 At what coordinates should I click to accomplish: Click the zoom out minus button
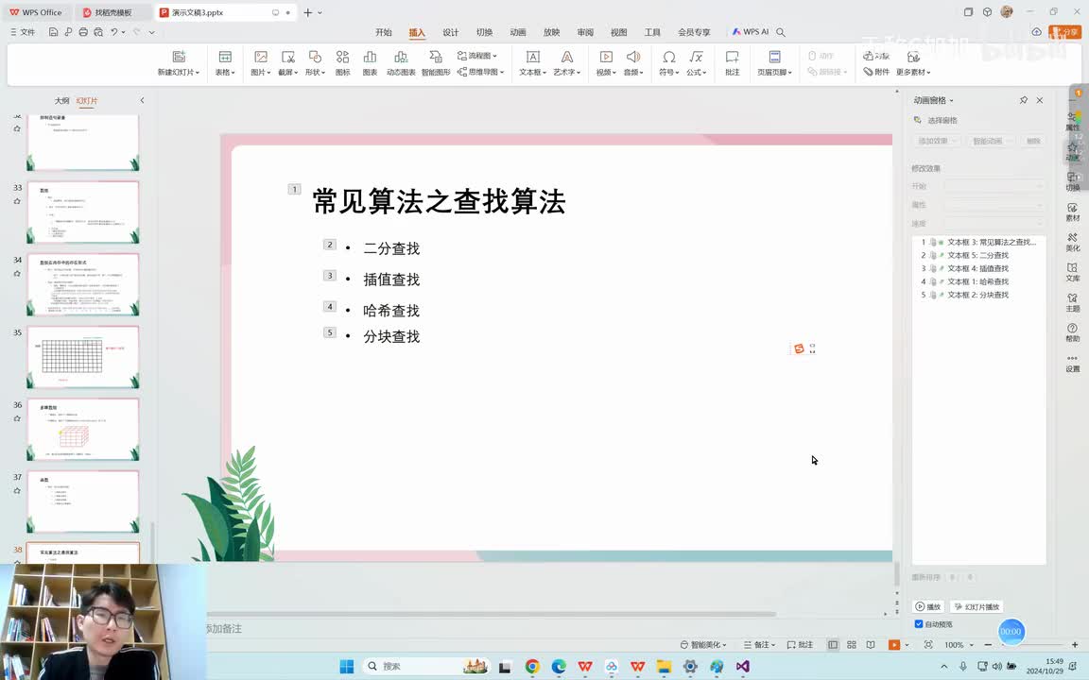[988, 645]
